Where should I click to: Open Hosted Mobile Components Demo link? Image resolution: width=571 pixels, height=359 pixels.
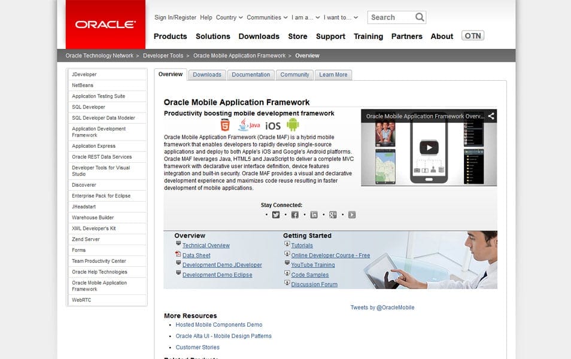point(219,324)
